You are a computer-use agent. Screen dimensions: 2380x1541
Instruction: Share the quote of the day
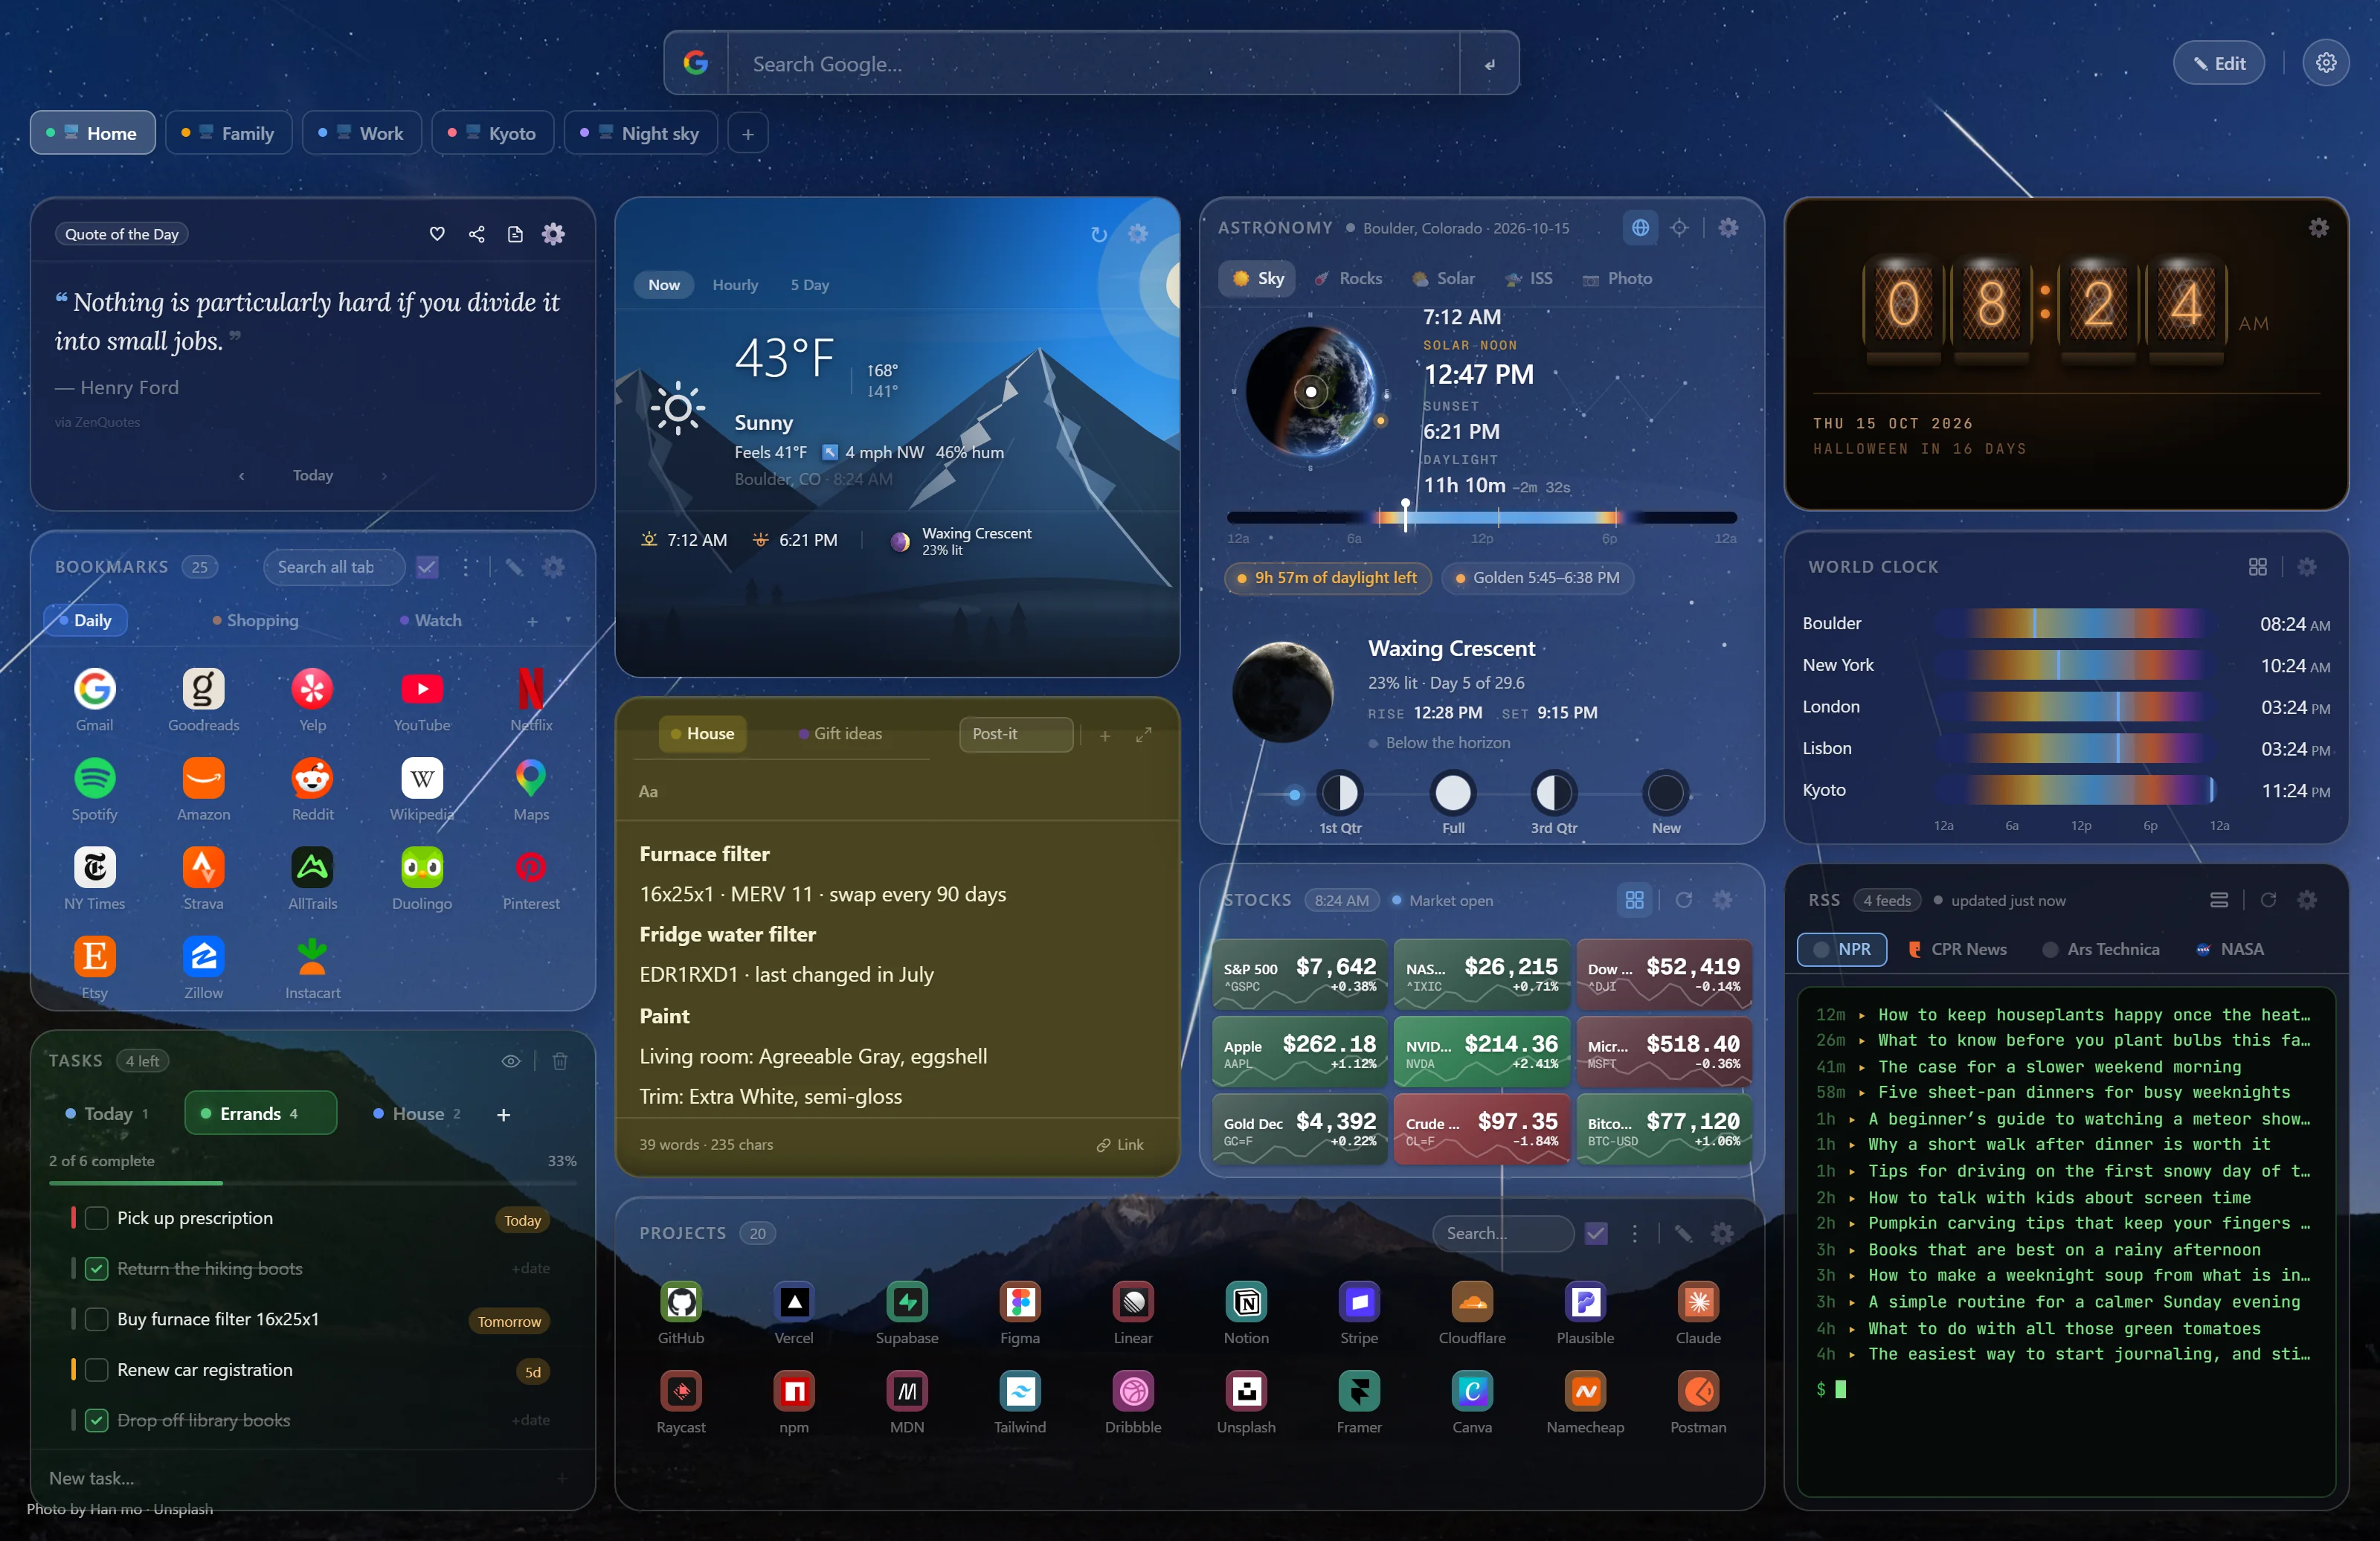pos(476,234)
